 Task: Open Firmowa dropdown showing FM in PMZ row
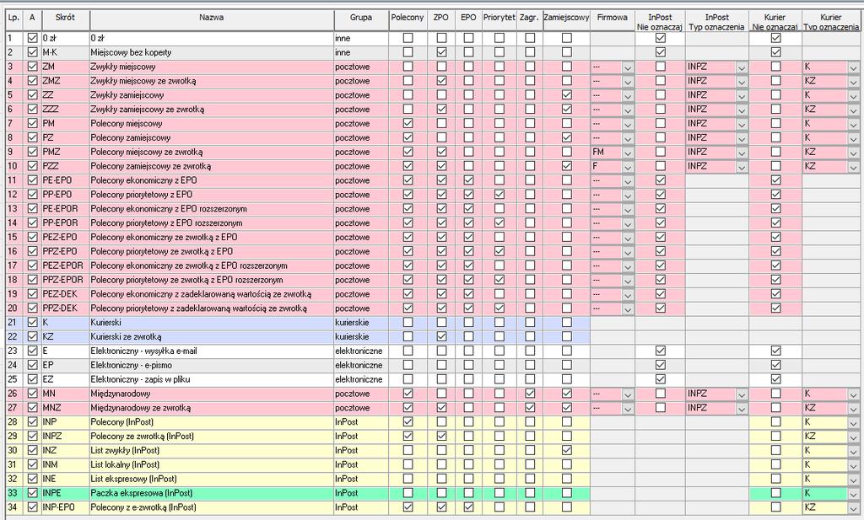tap(628, 152)
